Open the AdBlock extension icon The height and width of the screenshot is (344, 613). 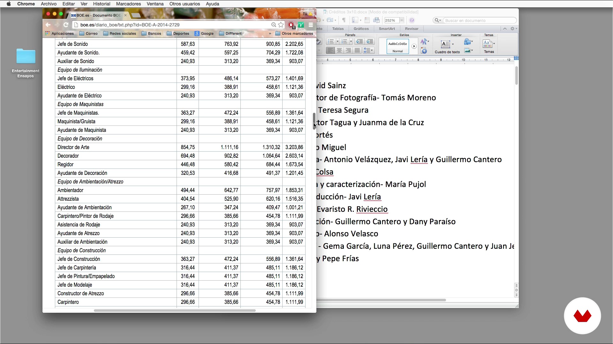tap(291, 25)
